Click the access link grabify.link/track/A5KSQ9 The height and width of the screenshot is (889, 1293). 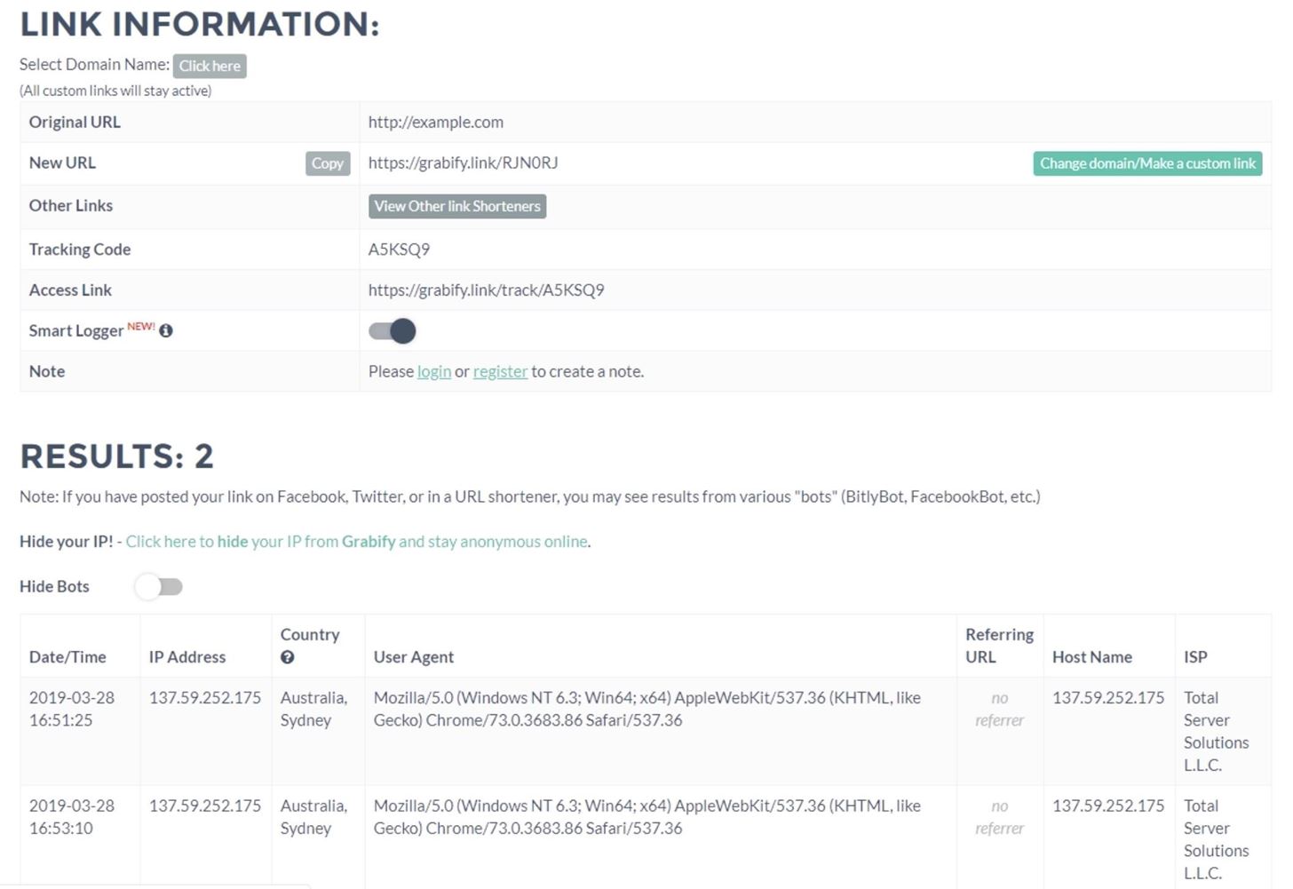pos(487,290)
